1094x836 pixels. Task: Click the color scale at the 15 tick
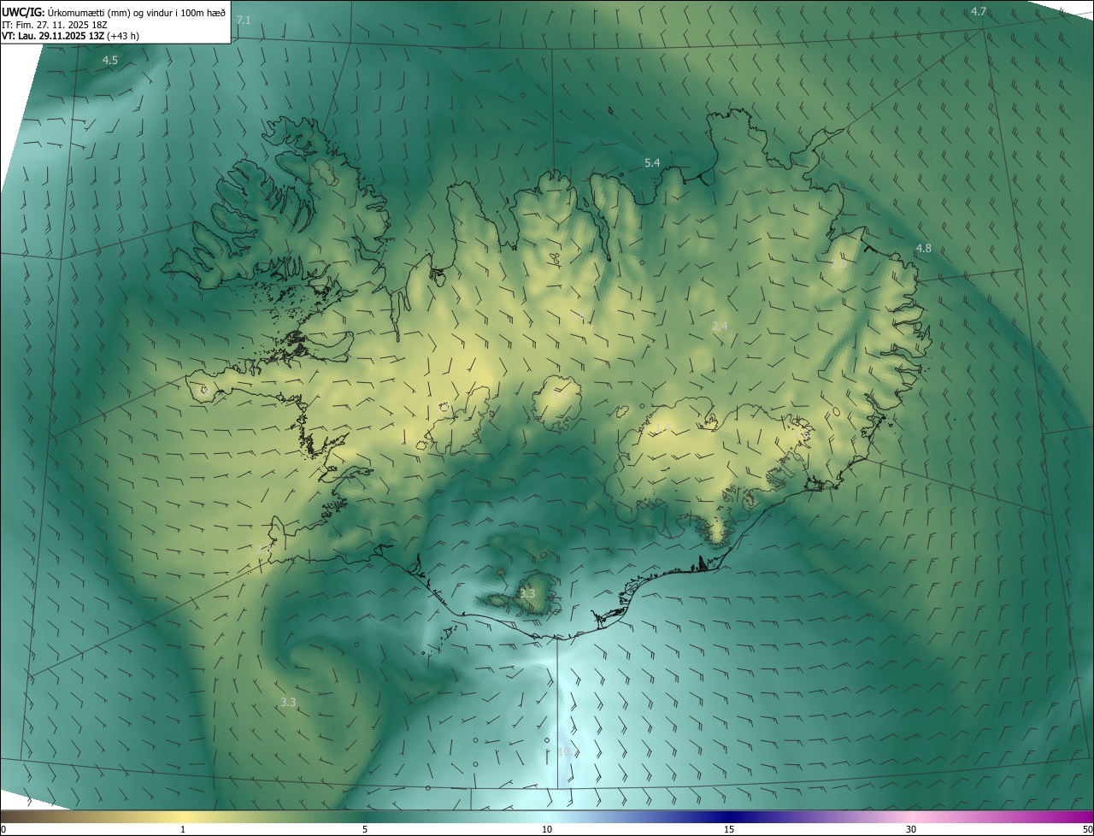click(729, 829)
